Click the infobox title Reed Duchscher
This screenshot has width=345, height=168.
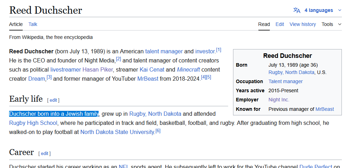click(x=287, y=56)
